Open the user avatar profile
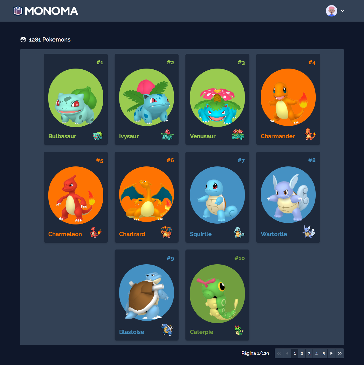This screenshot has height=365, width=364. [x=331, y=11]
